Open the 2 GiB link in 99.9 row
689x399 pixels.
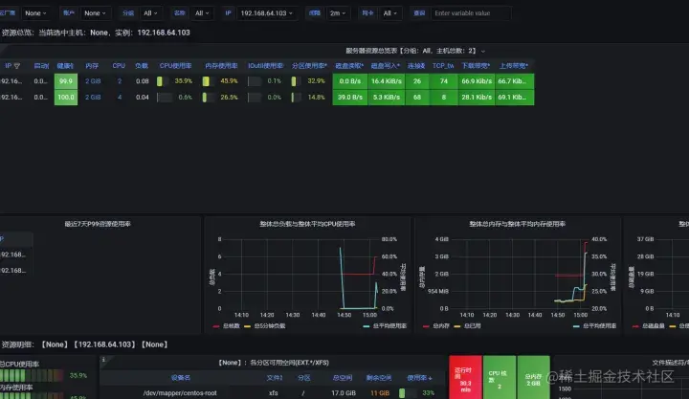pyautogui.click(x=93, y=81)
